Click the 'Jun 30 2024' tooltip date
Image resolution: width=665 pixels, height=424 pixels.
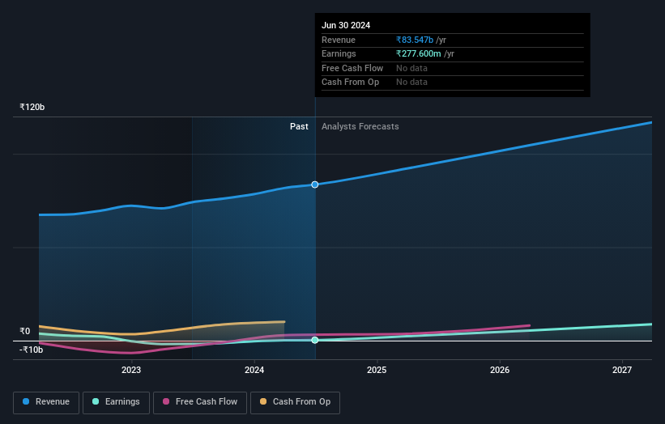(x=346, y=25)
